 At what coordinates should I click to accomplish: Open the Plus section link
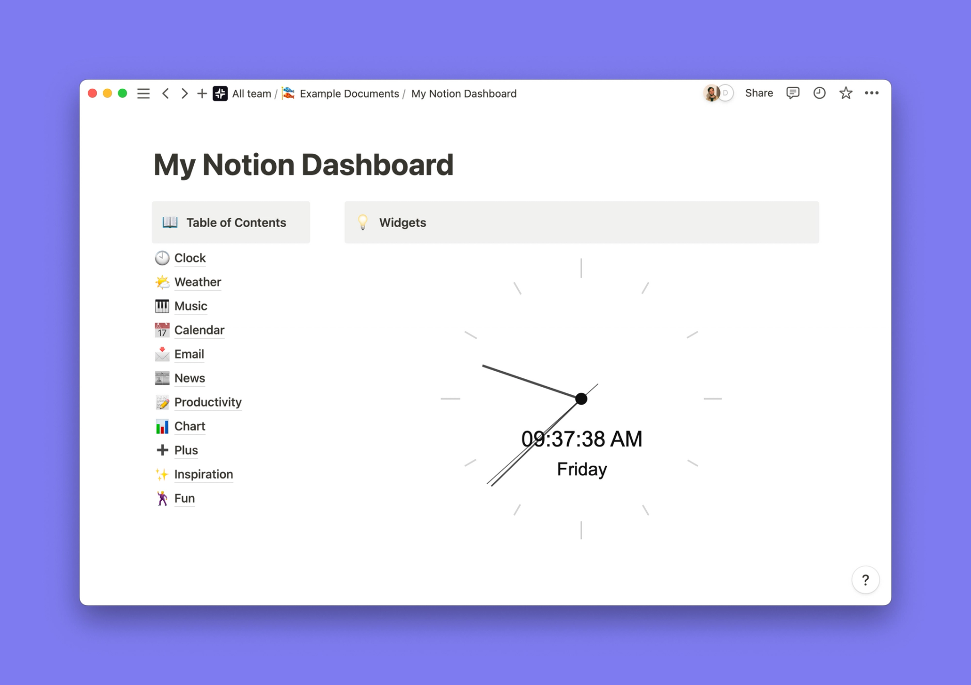coord(186,450)
